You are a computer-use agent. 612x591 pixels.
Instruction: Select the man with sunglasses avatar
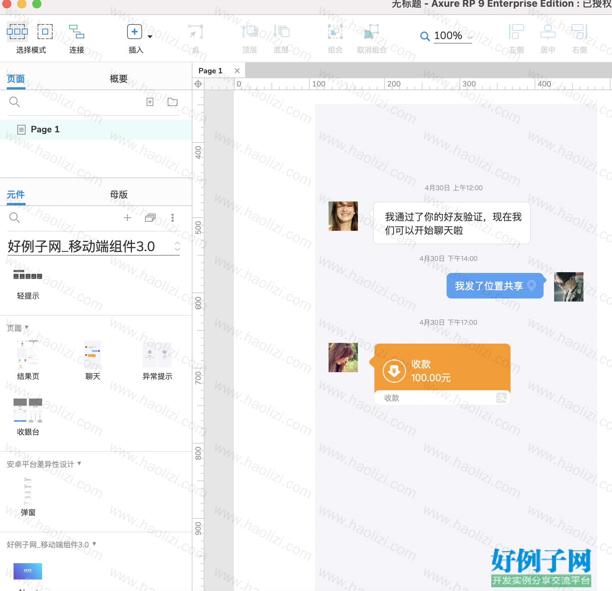pos(569,287)
